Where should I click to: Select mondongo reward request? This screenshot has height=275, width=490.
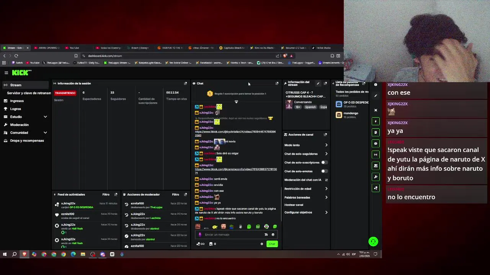point(348,115)
